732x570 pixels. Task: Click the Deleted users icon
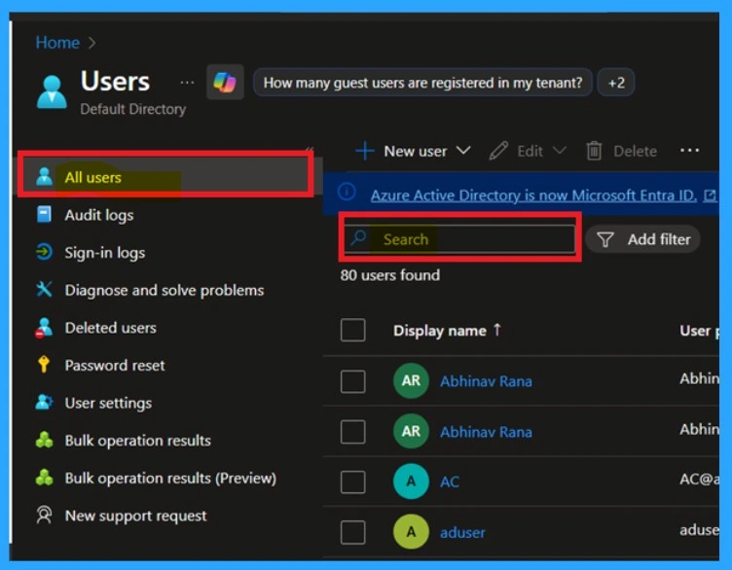(44, 328)
